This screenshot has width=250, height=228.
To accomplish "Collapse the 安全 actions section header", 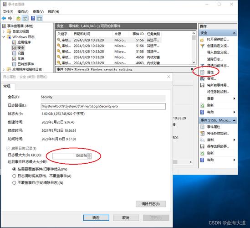I will [234, 33].
